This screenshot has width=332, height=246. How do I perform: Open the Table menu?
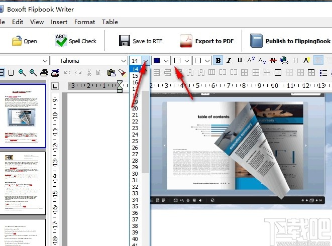[110, 22]
